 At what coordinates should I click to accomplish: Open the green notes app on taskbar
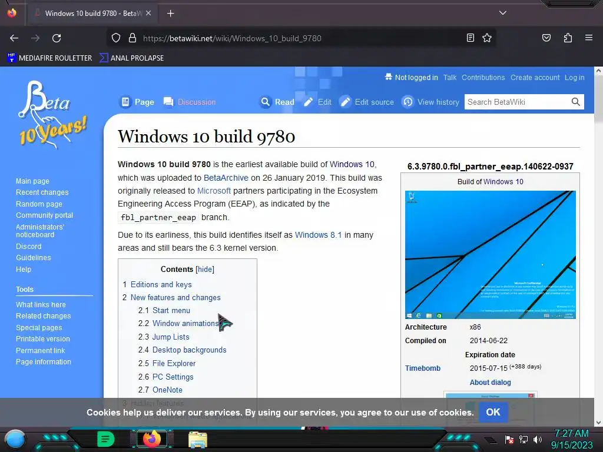tap(105, 439)
